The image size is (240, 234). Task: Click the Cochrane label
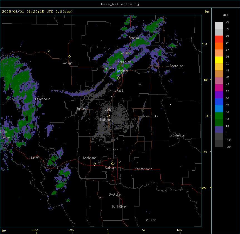tap(90, 158)
